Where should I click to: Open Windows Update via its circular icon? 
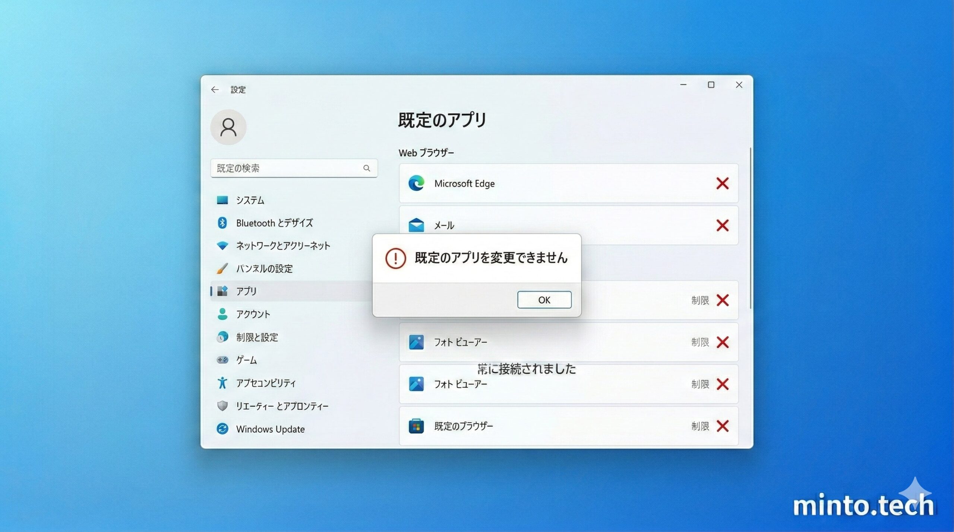(222, 429)
